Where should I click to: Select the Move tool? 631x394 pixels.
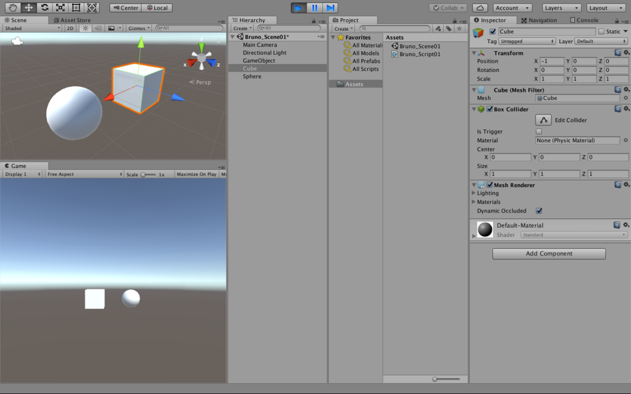tap(28, 7)
